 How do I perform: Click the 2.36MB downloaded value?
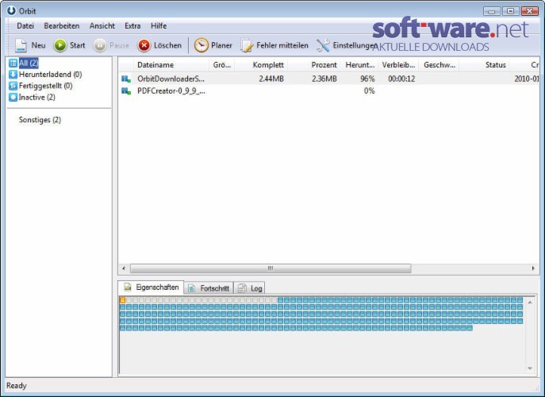point(324,79)
